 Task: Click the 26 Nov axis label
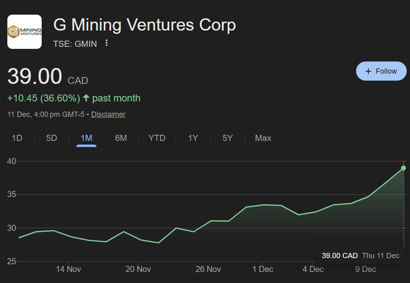click(x=208, y=269)
